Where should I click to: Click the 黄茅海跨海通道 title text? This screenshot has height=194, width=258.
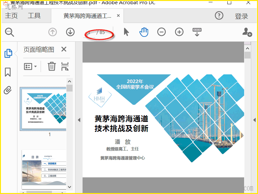[122, 119]
